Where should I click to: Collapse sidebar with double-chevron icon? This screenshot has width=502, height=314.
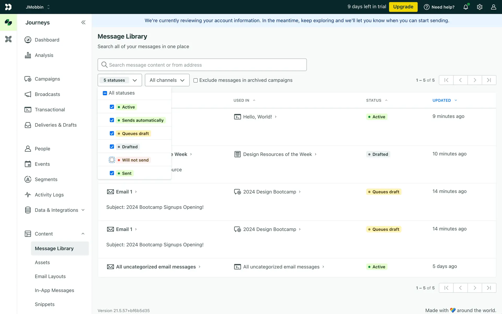point(83,23)
